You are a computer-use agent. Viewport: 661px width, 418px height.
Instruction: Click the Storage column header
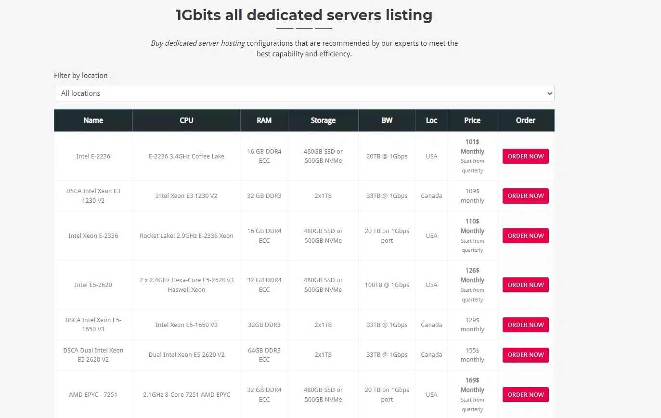[323, 120]
